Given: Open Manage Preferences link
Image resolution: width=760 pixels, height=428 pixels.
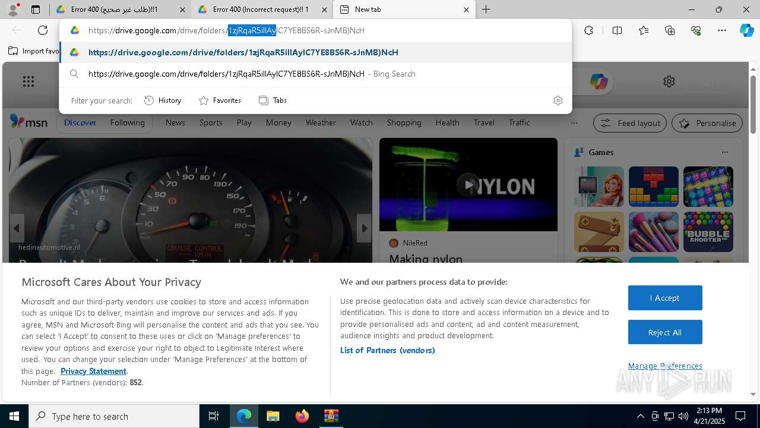Looking at the screenshot, I should pos(665,366).
